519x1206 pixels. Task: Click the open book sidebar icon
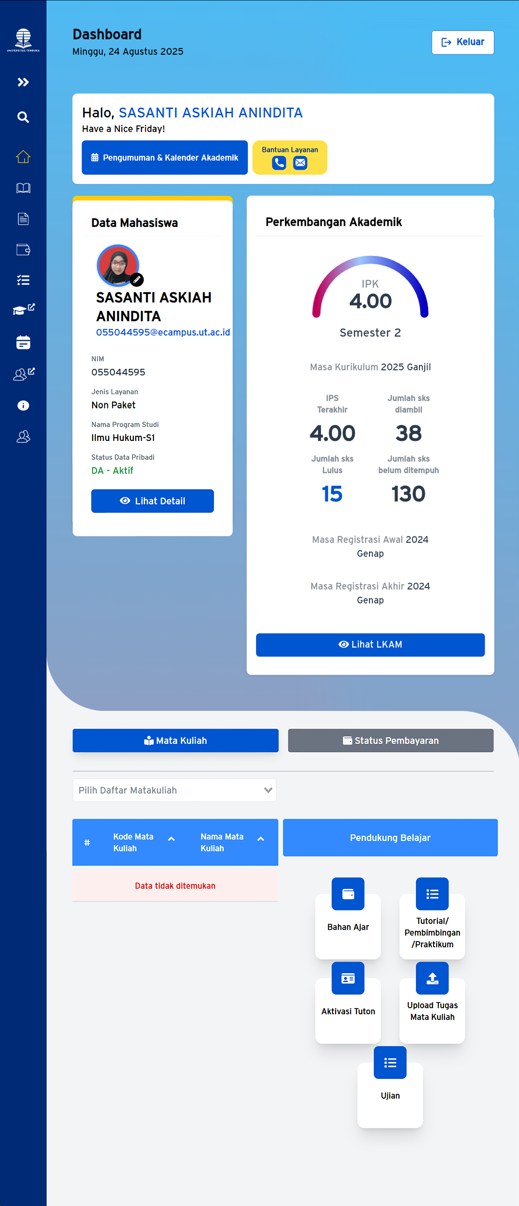click(x=23, y=188)
